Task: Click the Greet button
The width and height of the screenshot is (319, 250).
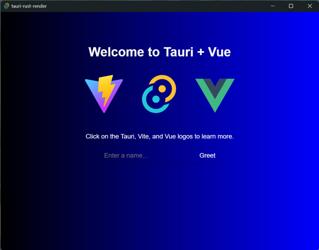Action: [207, 155]
